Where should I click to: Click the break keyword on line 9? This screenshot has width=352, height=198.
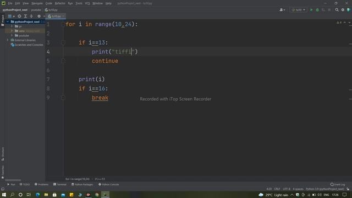[100, 98]
